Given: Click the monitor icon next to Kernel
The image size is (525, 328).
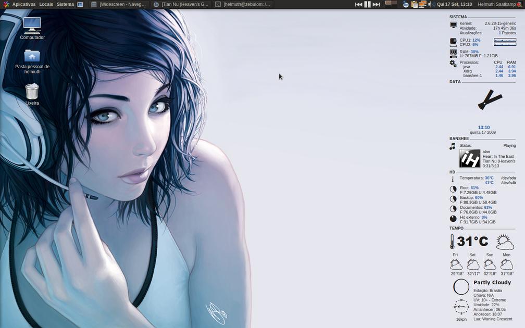Looking at the screenshot, I should 453,25.
